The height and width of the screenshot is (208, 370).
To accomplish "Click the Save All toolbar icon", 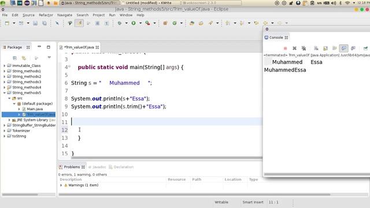I will tap(45, 23).
